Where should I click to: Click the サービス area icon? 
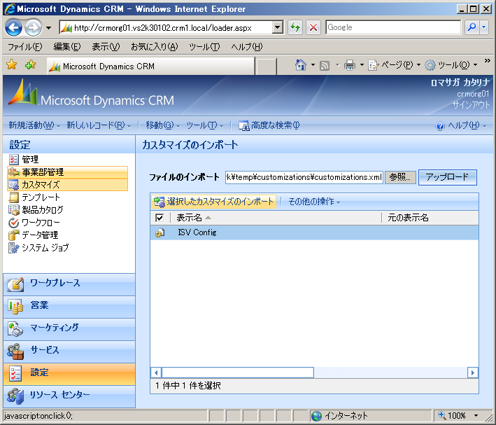click(x=15, y=351)
